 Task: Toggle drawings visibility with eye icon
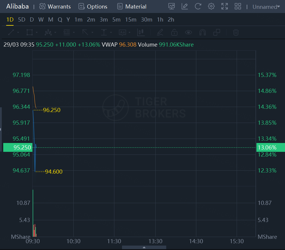pyautogui.click(x=188, y=32)
